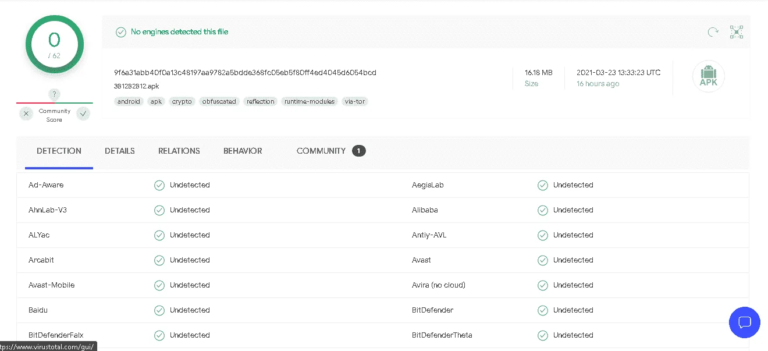This screenshot has width=768, height=351.
Task: Click Baidu undetected check icon
Action: tap(159, 310)
